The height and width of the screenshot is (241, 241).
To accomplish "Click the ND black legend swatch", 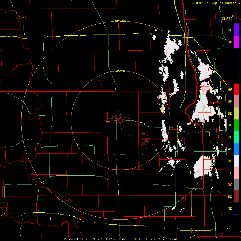I will tap(236, 208).
